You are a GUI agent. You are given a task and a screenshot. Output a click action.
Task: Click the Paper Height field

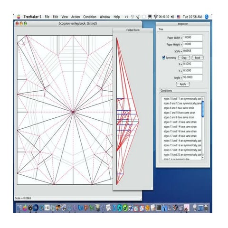192,44
